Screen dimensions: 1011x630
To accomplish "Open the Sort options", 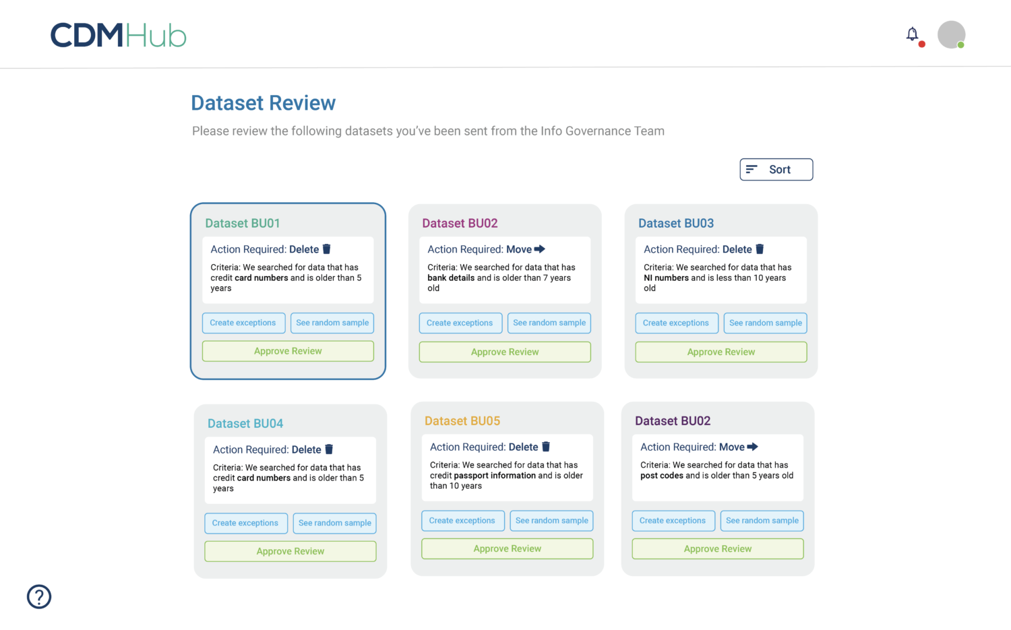I will tap(776, 169).
